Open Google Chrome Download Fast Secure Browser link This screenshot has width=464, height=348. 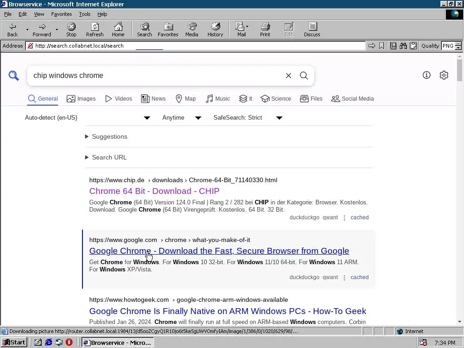(219, 251)
